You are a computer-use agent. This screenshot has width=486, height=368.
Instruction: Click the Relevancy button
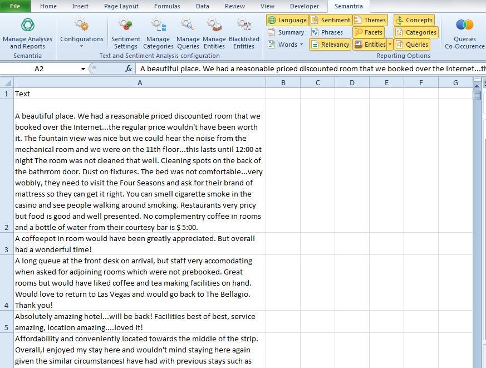(330, 44)
